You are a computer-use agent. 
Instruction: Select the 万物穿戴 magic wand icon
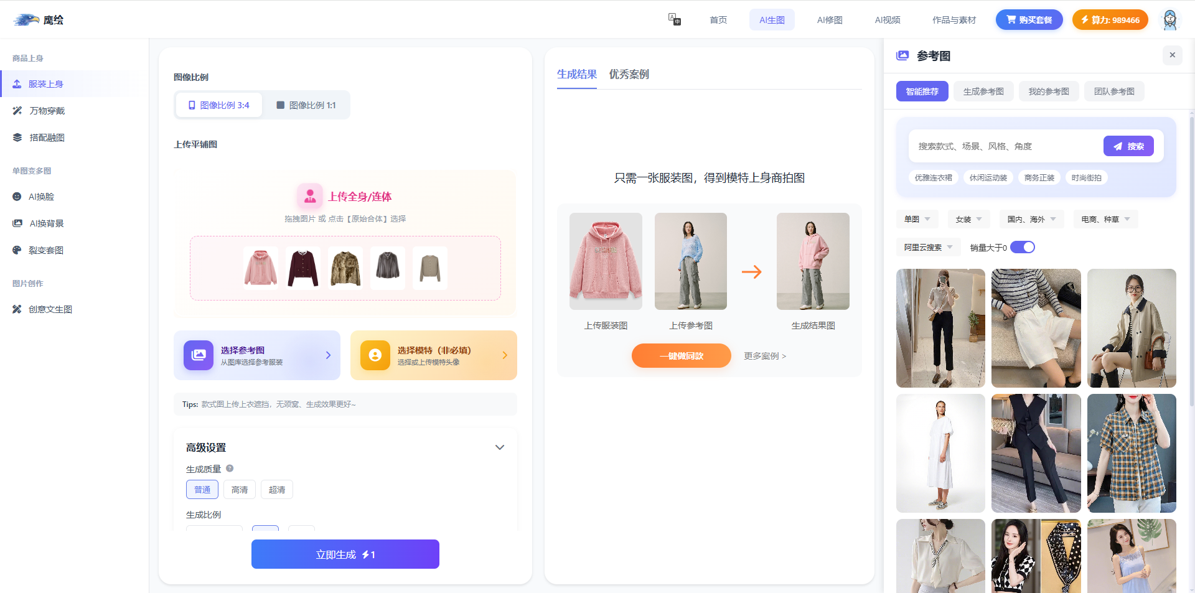click(x=17, y=111)
